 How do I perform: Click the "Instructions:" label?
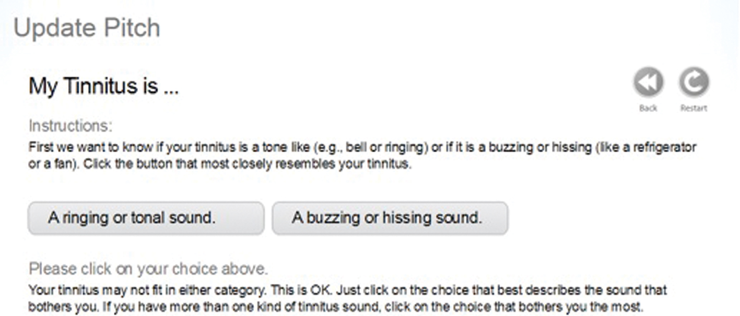pos(71,126)
